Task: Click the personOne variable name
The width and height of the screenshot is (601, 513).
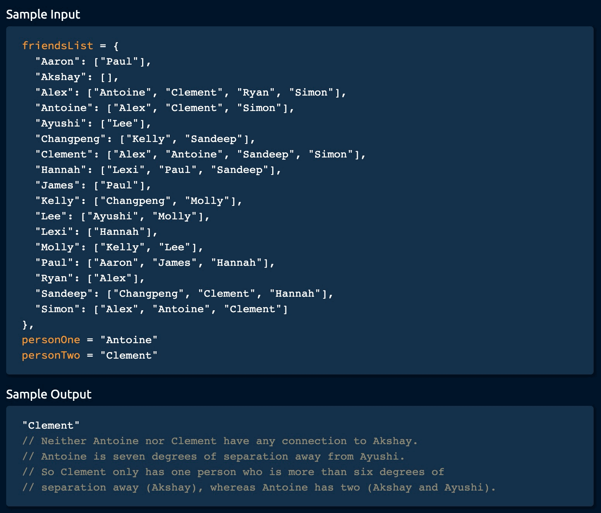Action: (x=51, y=340)
